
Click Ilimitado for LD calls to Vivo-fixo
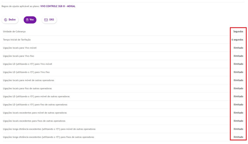pos(238,72)
